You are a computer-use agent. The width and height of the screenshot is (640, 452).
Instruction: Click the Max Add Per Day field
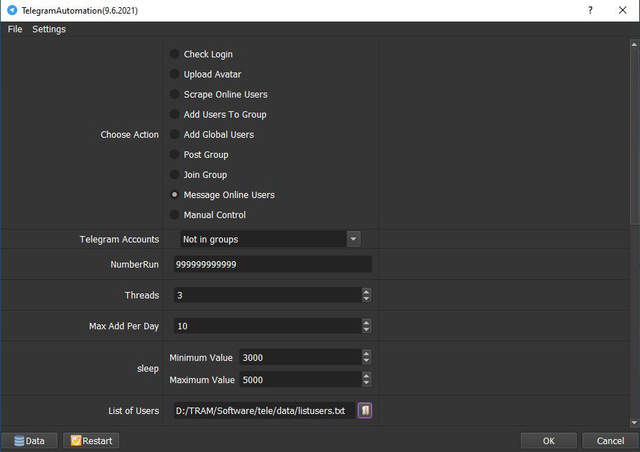(268, 326)
